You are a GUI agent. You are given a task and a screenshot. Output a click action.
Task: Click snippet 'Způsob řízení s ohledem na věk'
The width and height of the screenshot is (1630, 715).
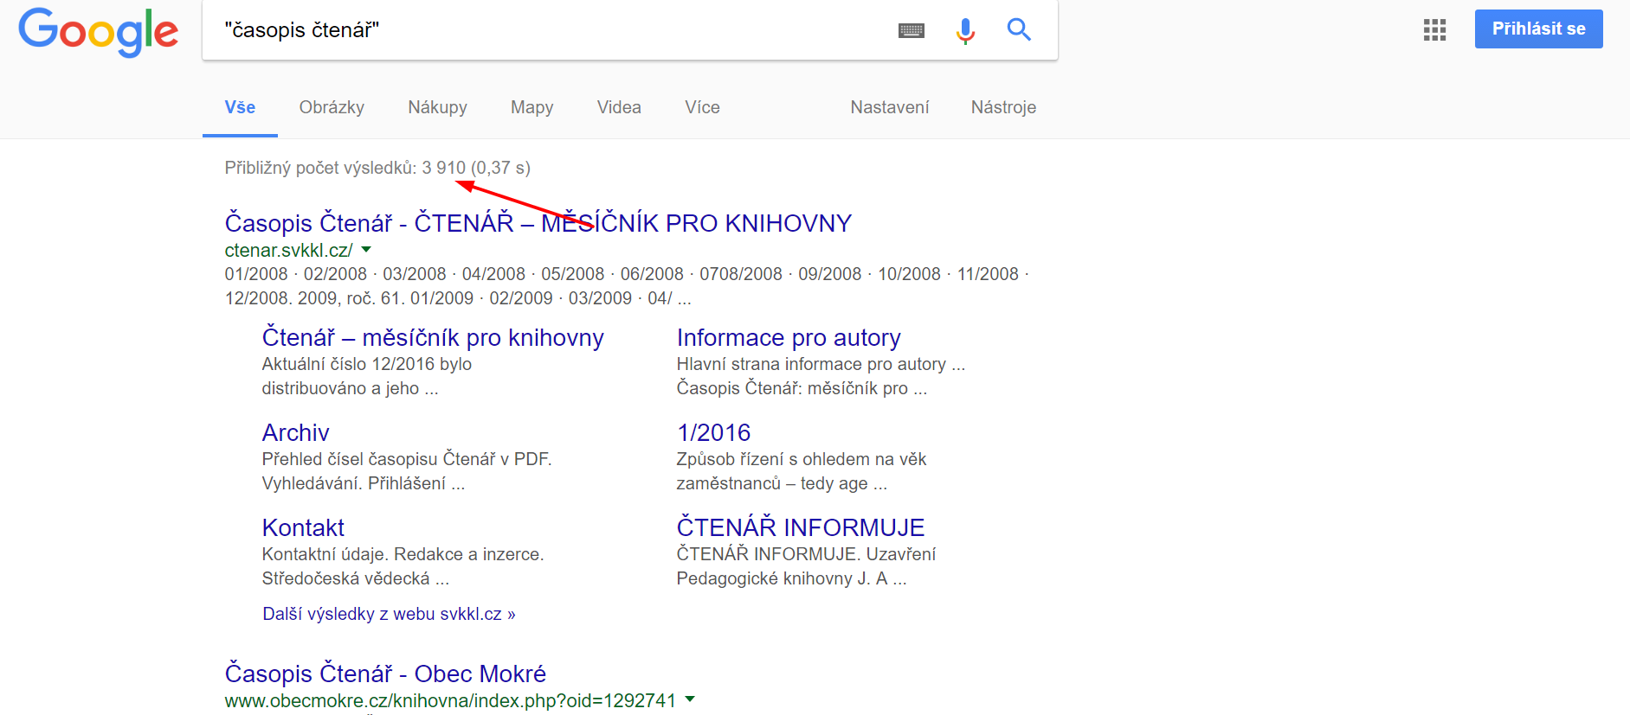click(x=802, y=459)
